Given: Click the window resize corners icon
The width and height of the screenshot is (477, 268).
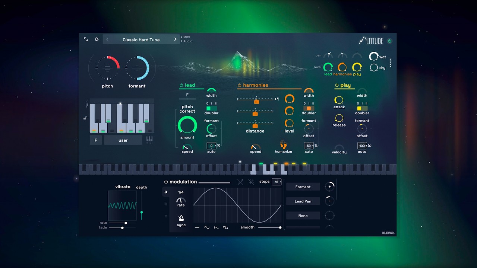Looking at the screenshot, I should tap(86, 39).
